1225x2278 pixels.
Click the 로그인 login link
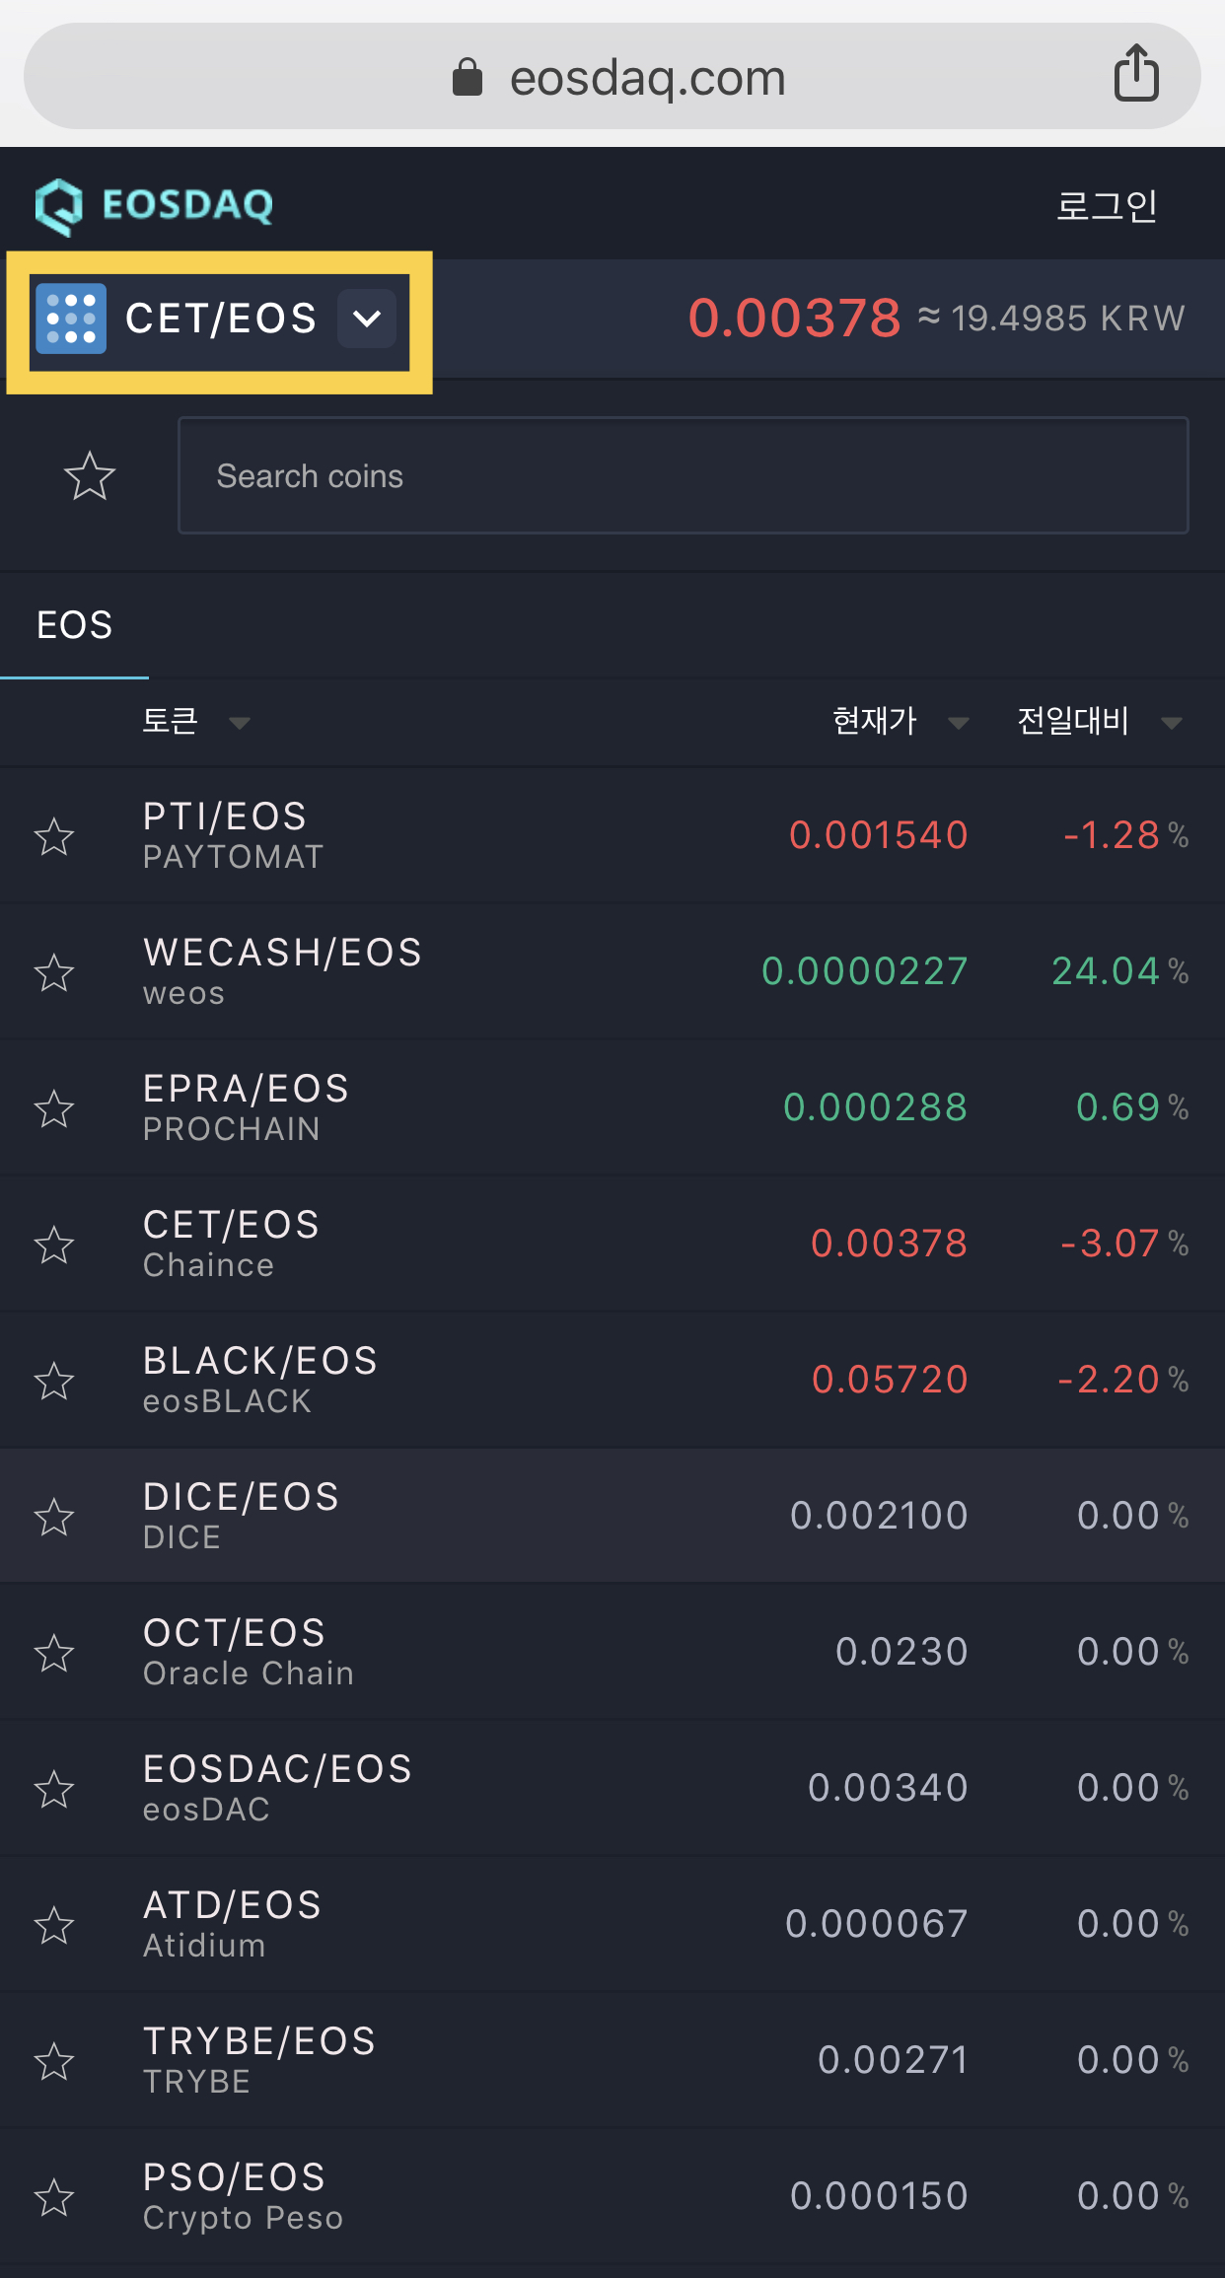1106,206
